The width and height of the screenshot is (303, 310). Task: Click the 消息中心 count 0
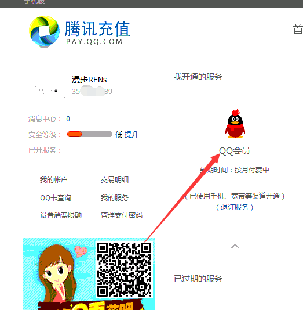(x=68, y=119)
